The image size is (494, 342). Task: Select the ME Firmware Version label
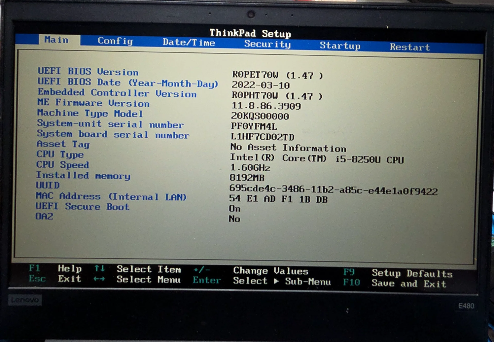[93, 103]
